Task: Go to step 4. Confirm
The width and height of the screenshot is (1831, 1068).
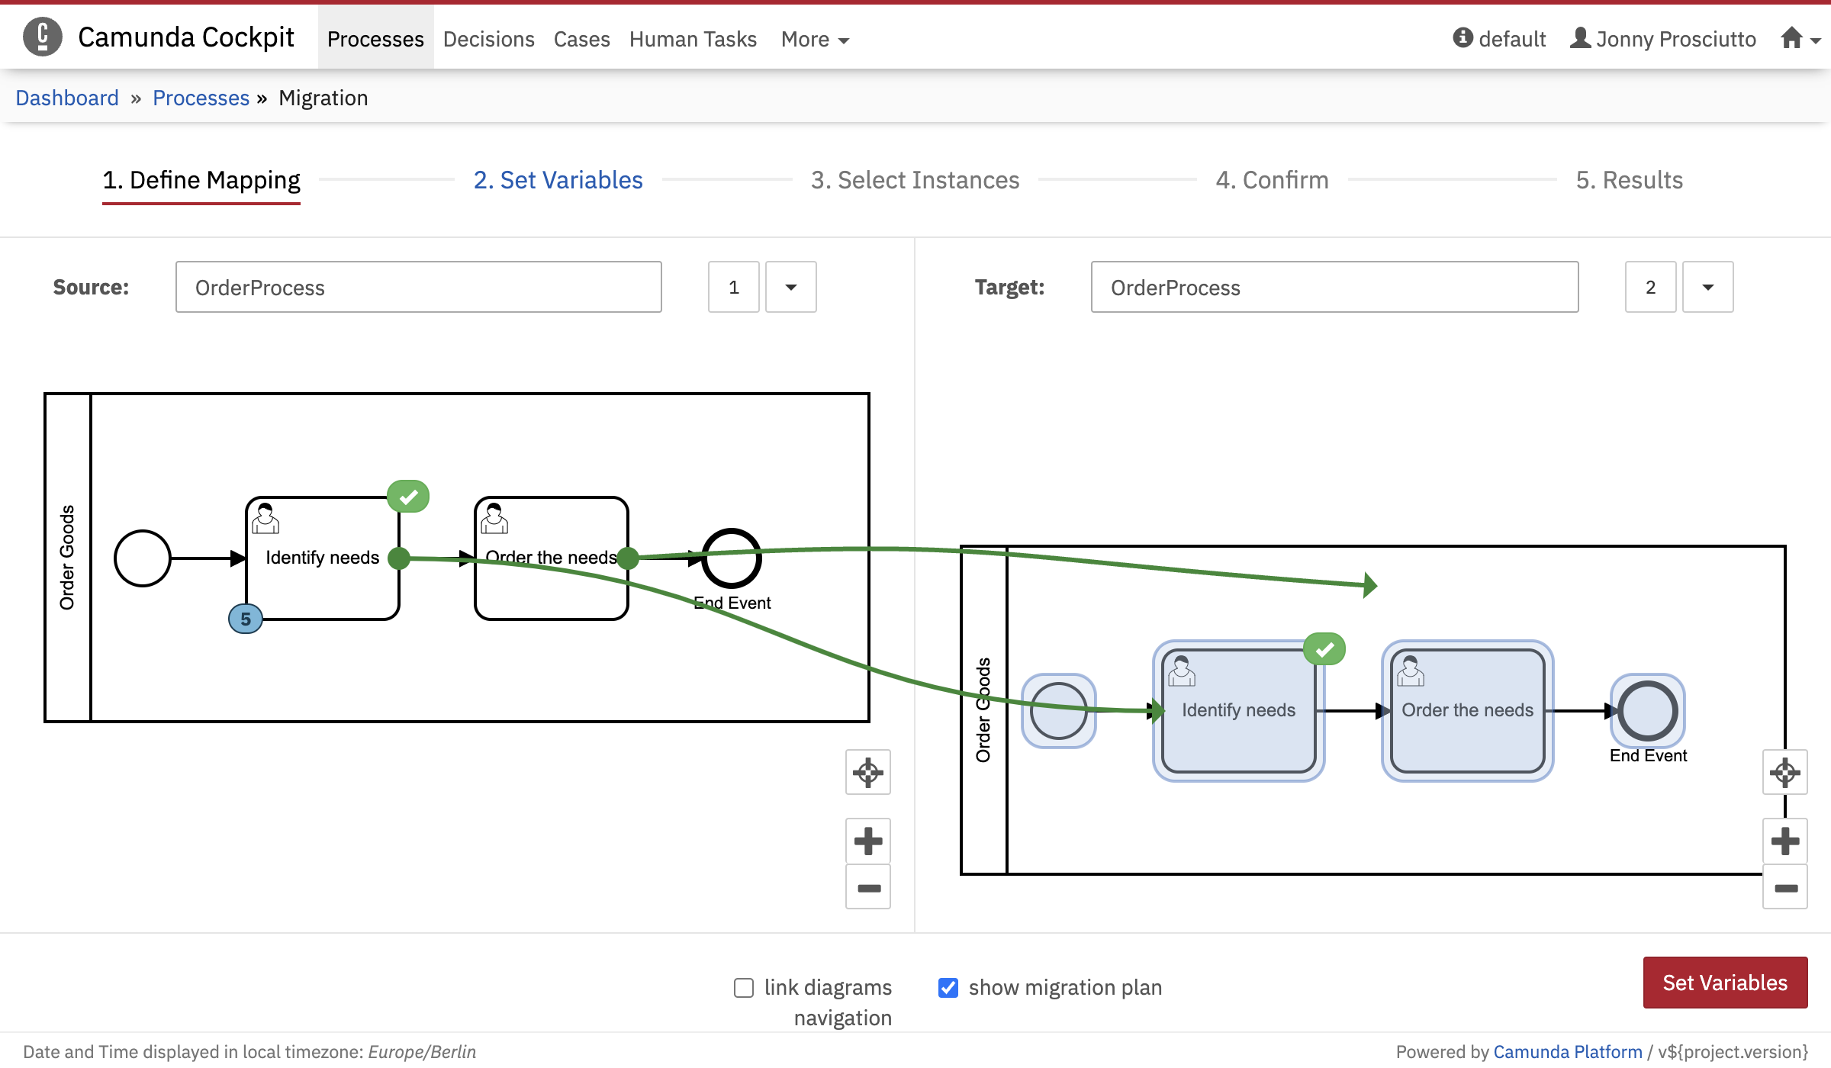Action: [x=1273, y=180]
